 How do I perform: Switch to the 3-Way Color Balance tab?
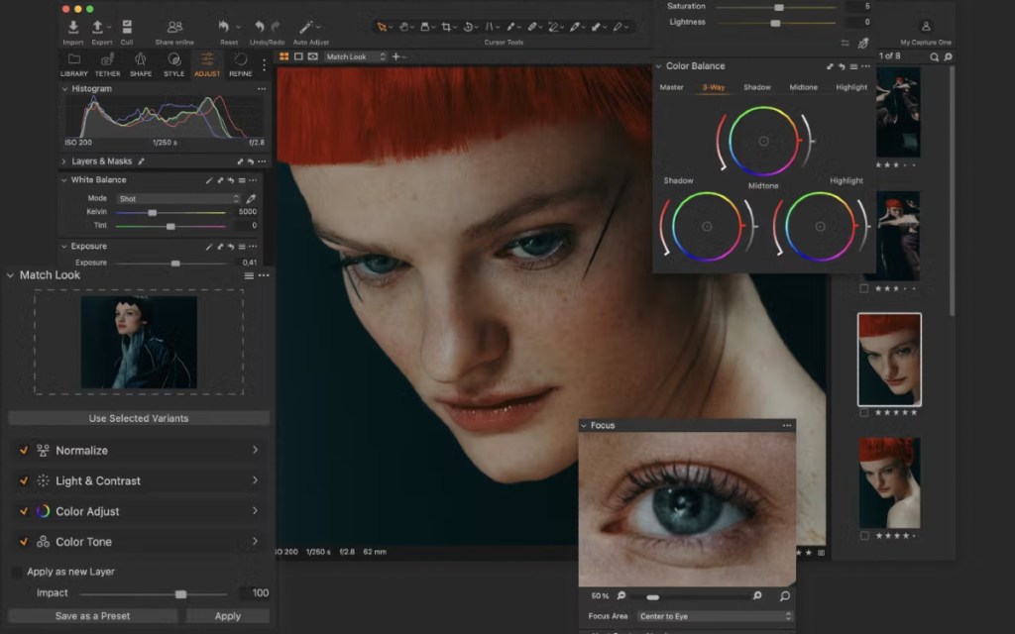[713, 87]
